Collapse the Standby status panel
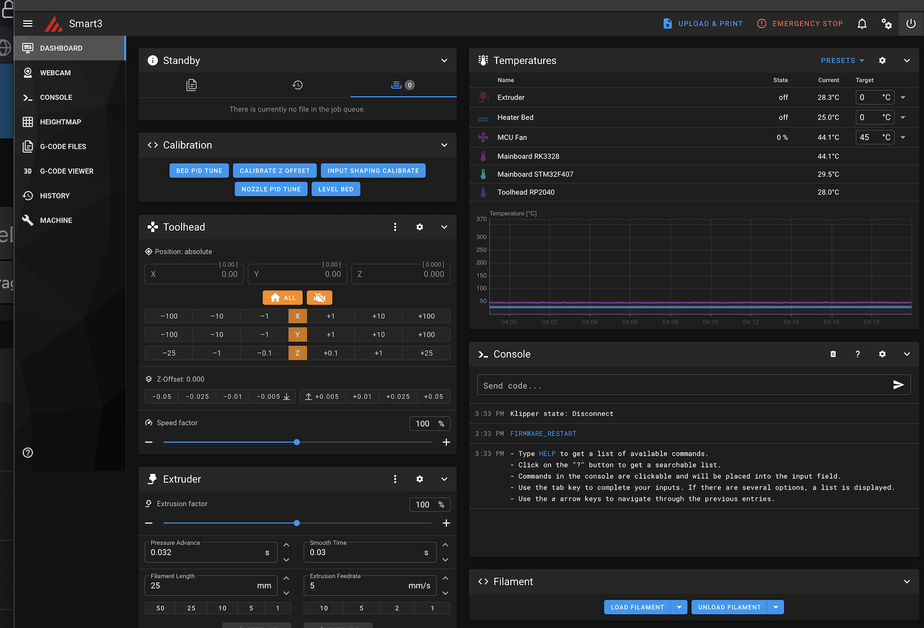This screenshot has height=628, width=924. [x=444, y=61]
